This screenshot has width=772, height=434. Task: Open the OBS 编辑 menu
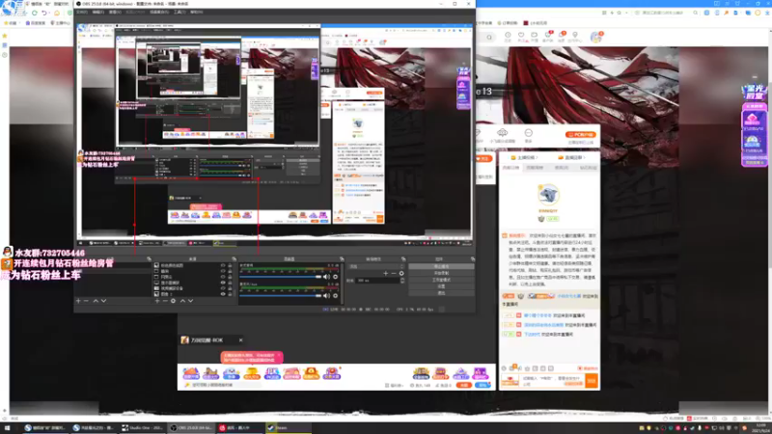tap(98, 12)
